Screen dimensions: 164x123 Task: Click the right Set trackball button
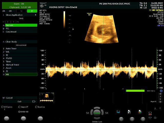(102, 113)
